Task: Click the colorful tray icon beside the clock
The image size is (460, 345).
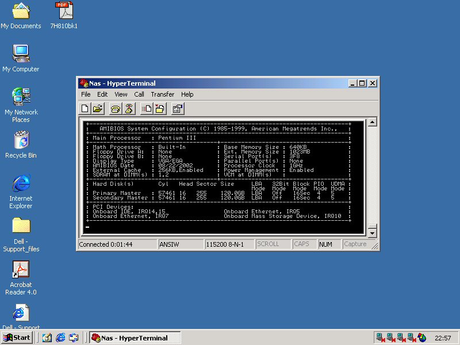Action: 422,338
